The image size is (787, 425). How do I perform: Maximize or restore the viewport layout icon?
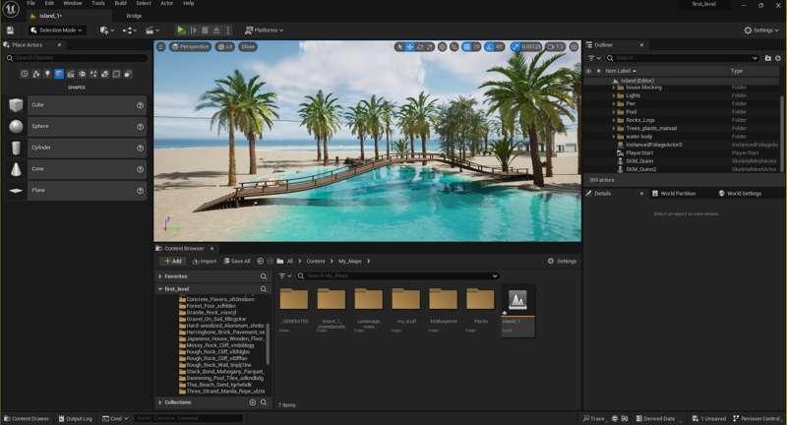[x=574, y=46]
